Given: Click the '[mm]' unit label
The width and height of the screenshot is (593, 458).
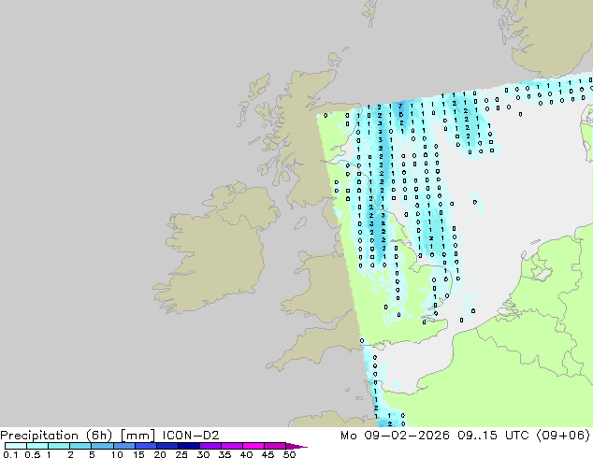Looking at the screenshot, I should pyautogui.click(x=137, y=436).
